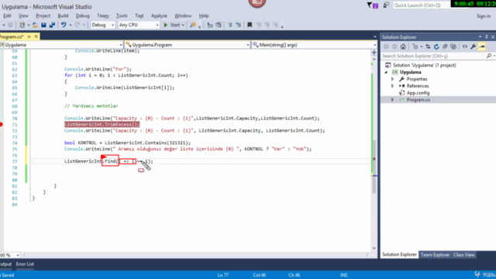The width and height of the screenshot is (496, 279).
Task: Click the View Code angle brackets icon
Action: tap(465, 46)
